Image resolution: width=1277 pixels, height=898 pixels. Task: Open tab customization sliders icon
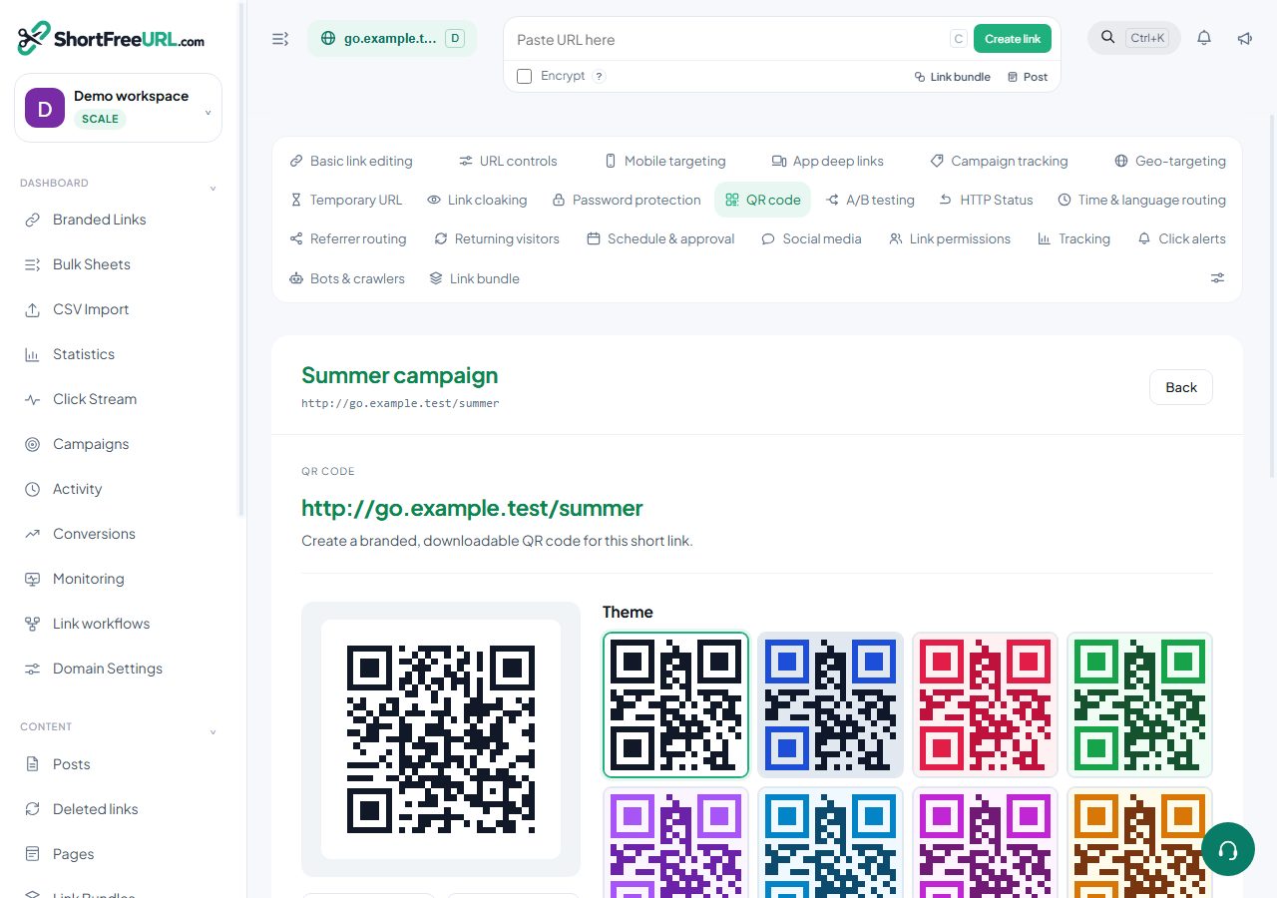click(1217, 278)
